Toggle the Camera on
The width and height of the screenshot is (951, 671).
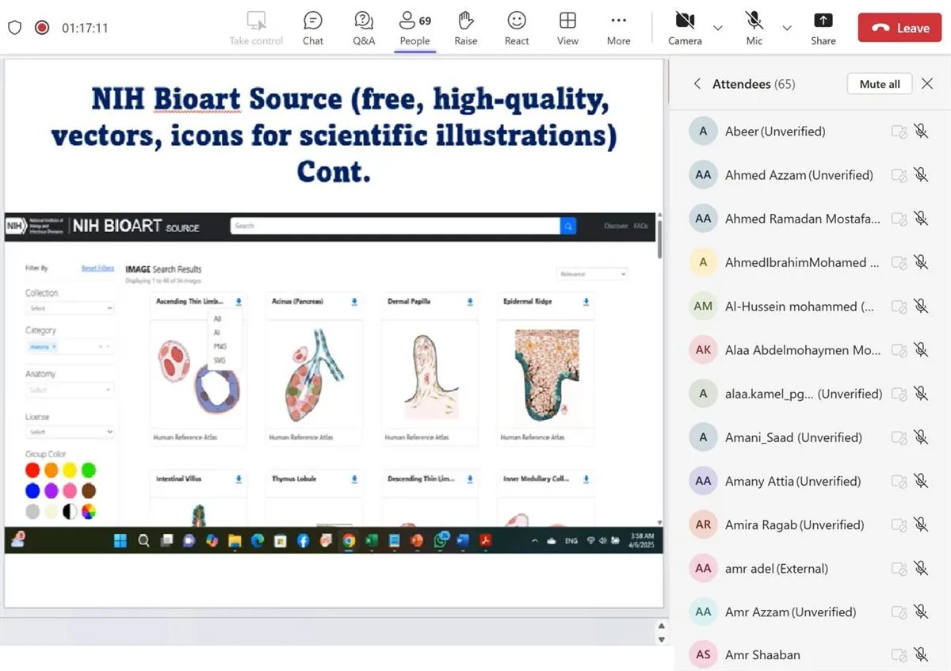tap(684, 28)
